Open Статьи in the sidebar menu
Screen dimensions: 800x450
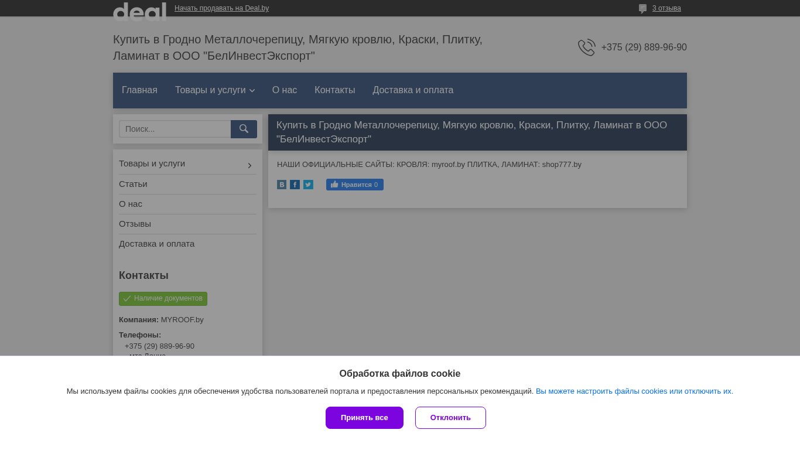coord(133,184)
